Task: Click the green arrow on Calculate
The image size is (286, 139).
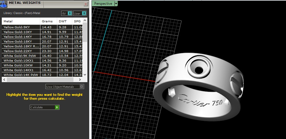Action: tap(57, 107)
